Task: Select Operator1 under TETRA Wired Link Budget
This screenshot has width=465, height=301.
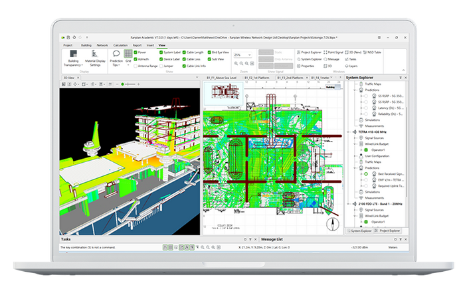Action: pyautogui.click(x=378, y=150)
